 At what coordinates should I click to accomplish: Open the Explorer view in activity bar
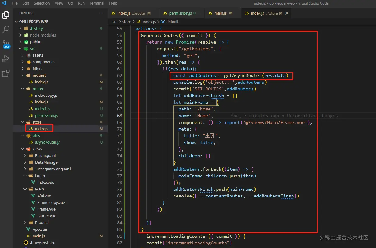tap(6, 15)
